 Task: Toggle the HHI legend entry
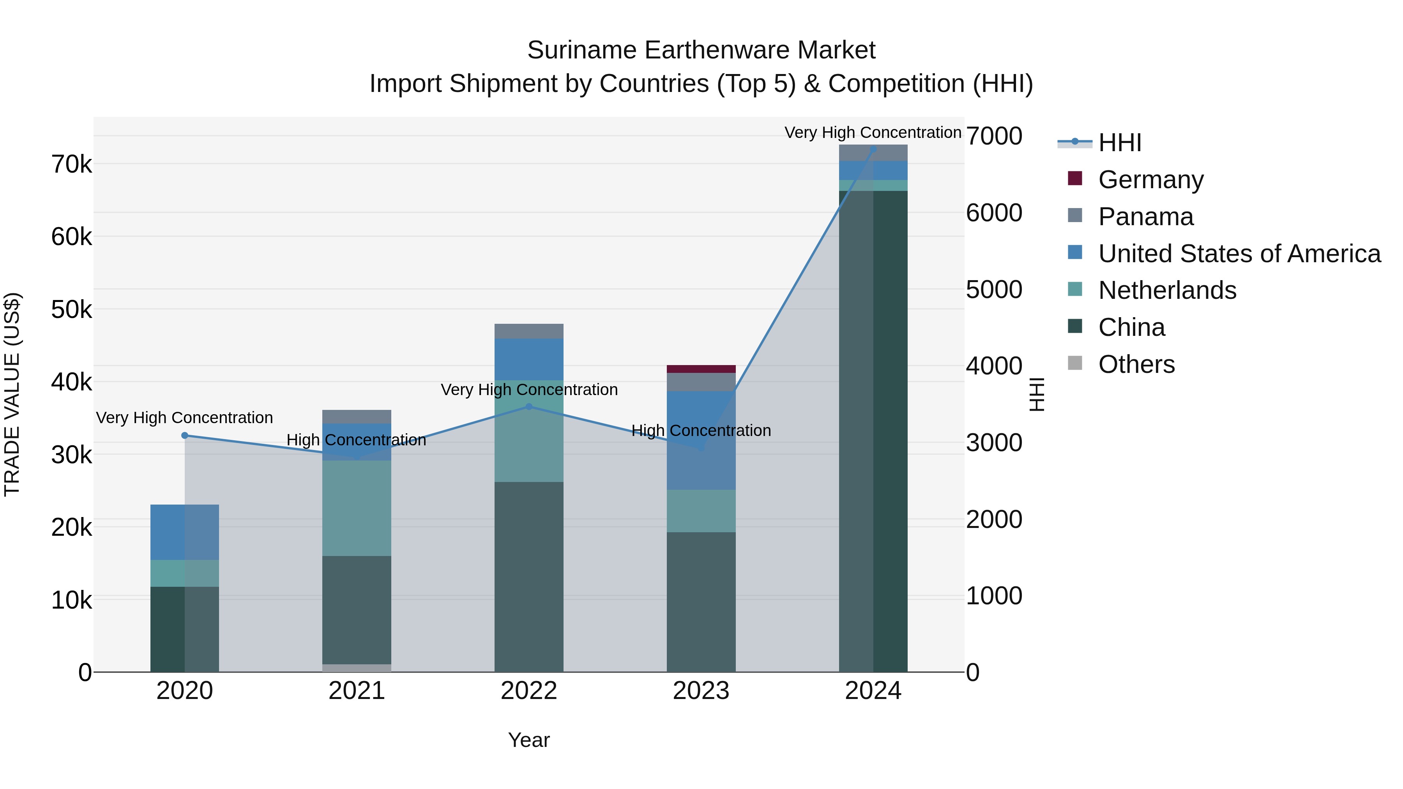click(x=1100, y=143)
